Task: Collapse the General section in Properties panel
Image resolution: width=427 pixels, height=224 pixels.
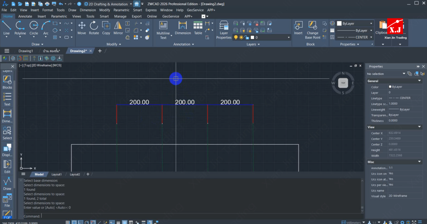Action: [419, 81]
